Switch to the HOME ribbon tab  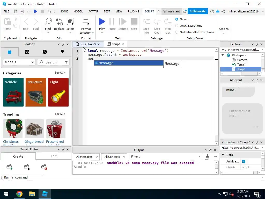pos(64,11)
